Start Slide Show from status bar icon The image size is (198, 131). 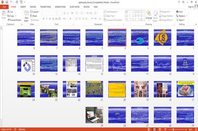click(165, 129)
